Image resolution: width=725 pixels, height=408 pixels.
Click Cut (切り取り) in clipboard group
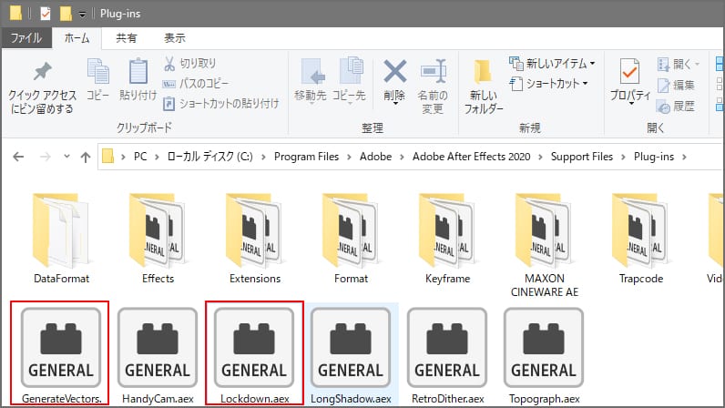(x=189, y=64)
